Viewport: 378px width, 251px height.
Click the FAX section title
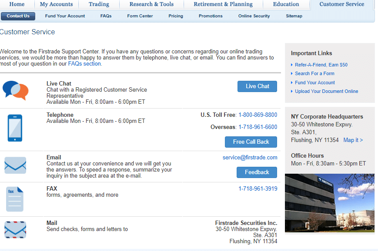pyautogui.click(x=52, y=188)
